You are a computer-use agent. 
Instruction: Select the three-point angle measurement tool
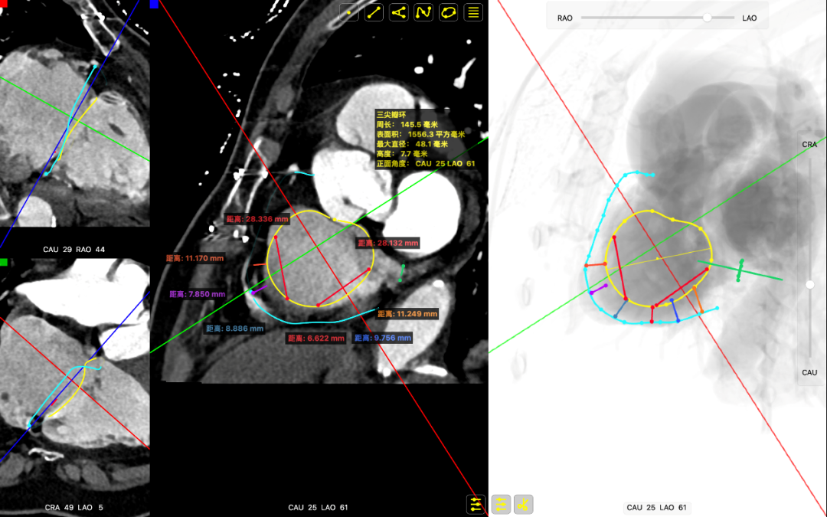click(x=399, y=12)
